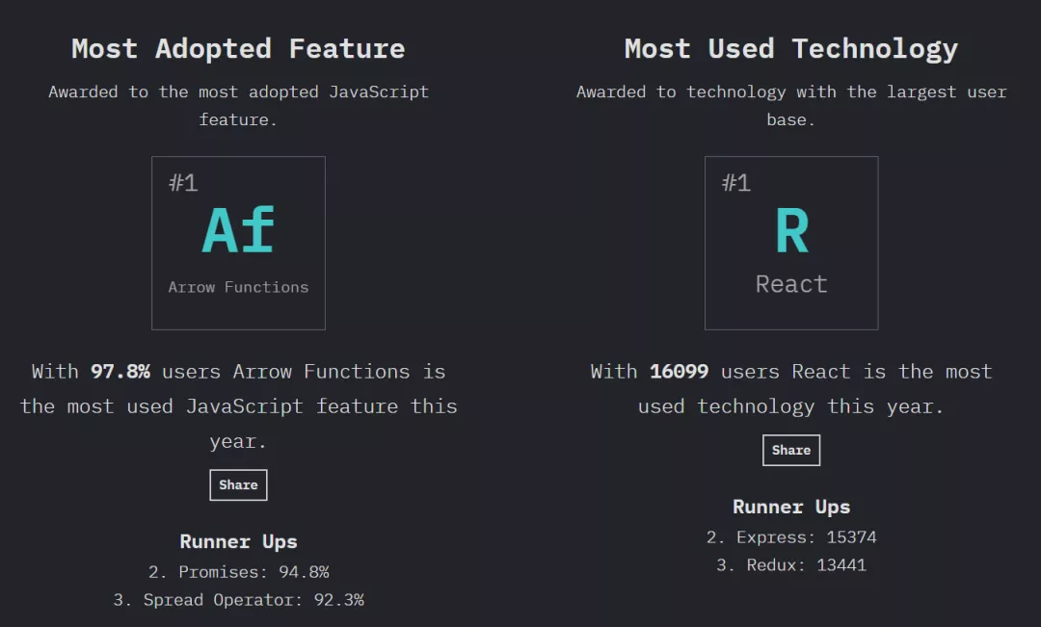Click Runner Ups heading above Express entry

pyautogui.click(x=791, y=508)
